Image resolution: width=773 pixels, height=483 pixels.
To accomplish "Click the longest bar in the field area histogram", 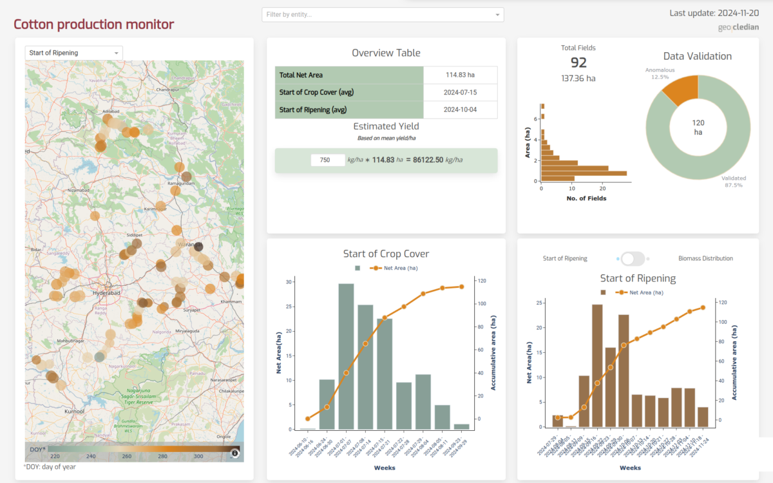I will click(584, 173).
